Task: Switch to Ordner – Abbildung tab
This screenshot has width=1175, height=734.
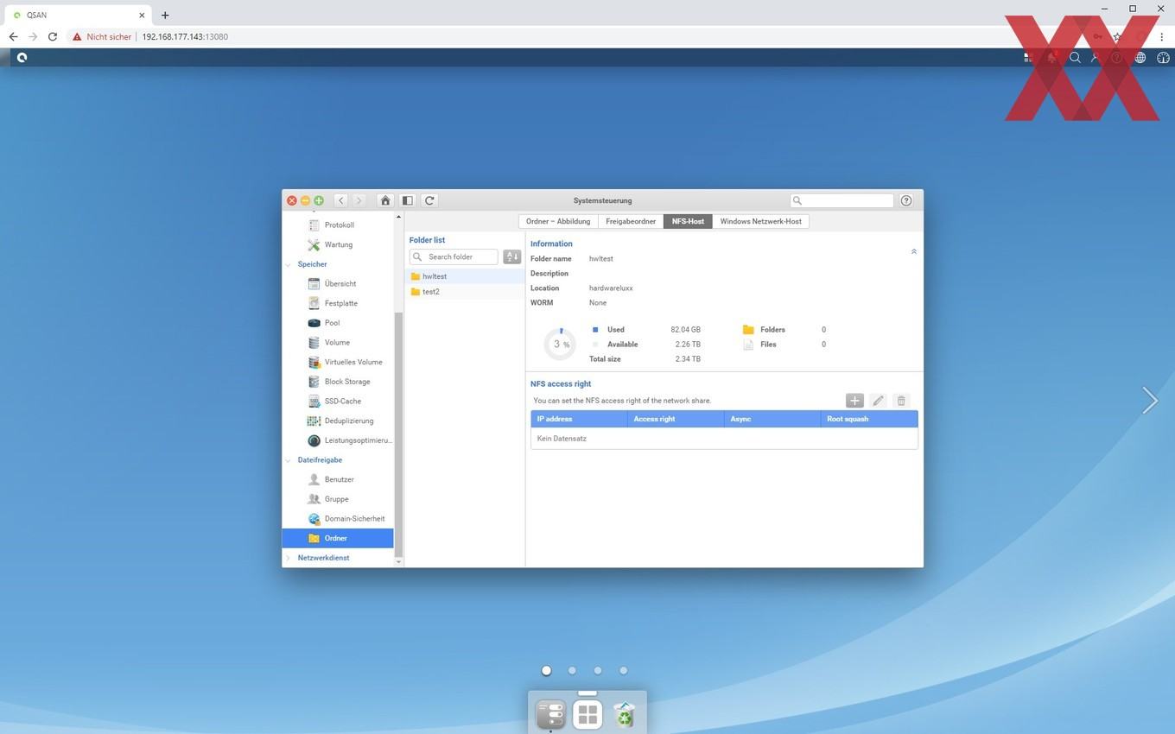Action: click(x=558, y=221)
